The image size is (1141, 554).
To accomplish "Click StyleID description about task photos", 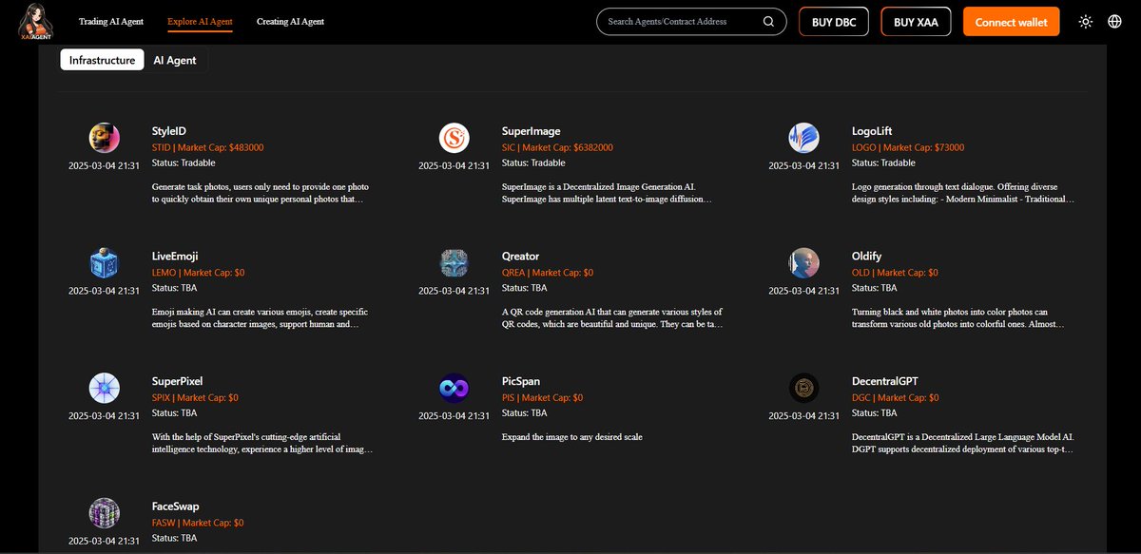I will point(261,193).
